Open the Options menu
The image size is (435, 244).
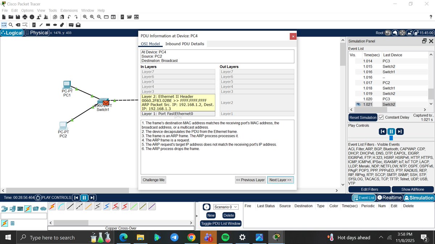(x=27, y=10)
